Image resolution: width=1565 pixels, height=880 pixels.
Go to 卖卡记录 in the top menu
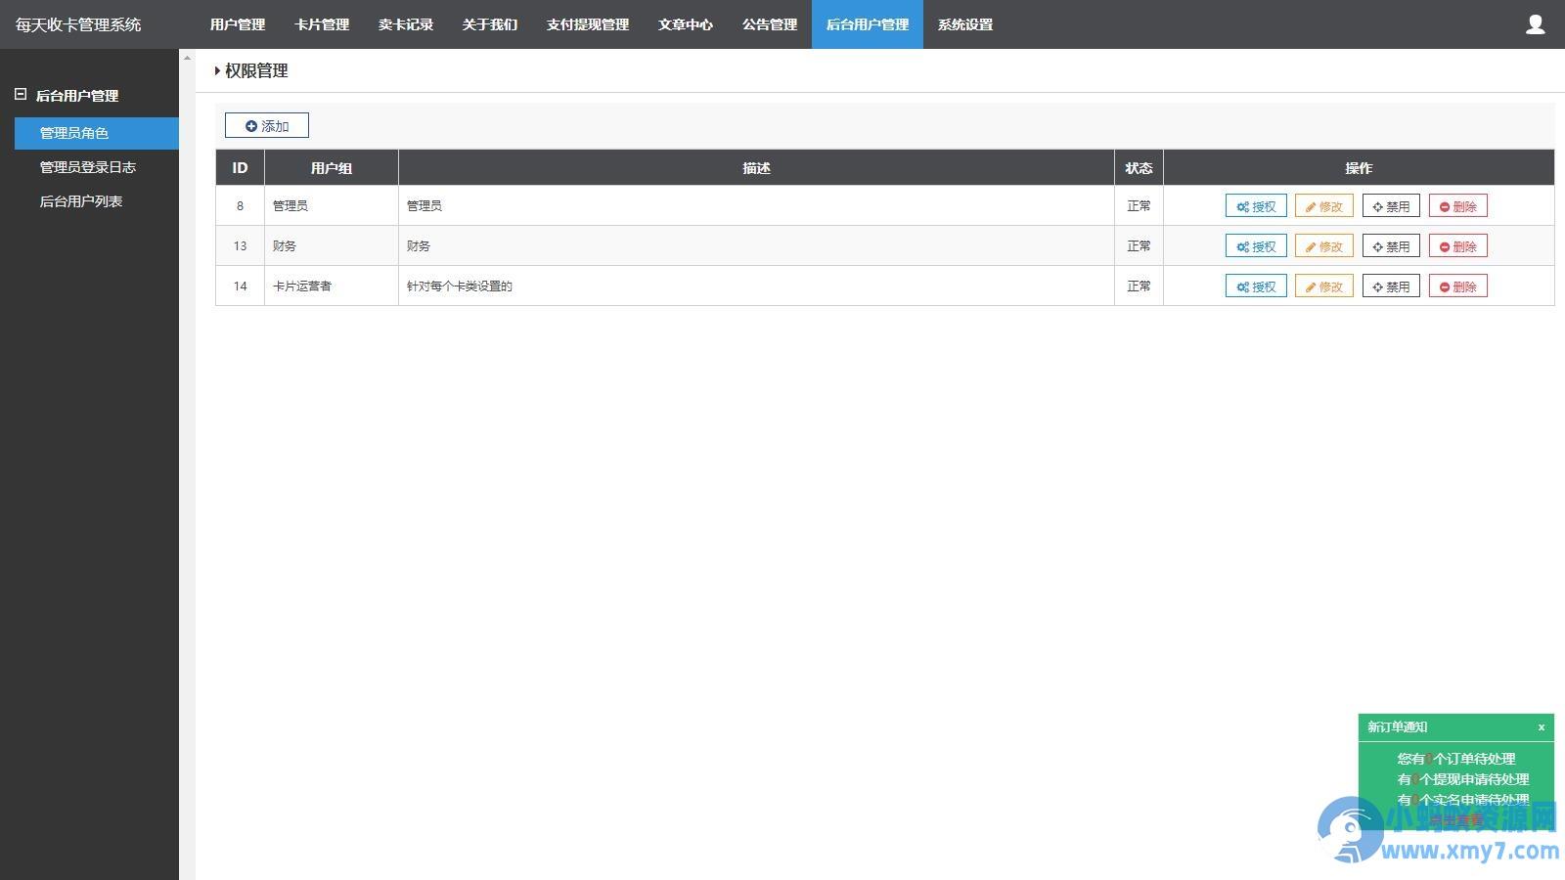coord(406,24)
